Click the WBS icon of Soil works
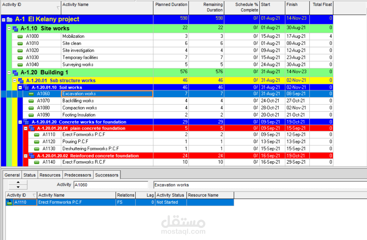 [26, 87]
